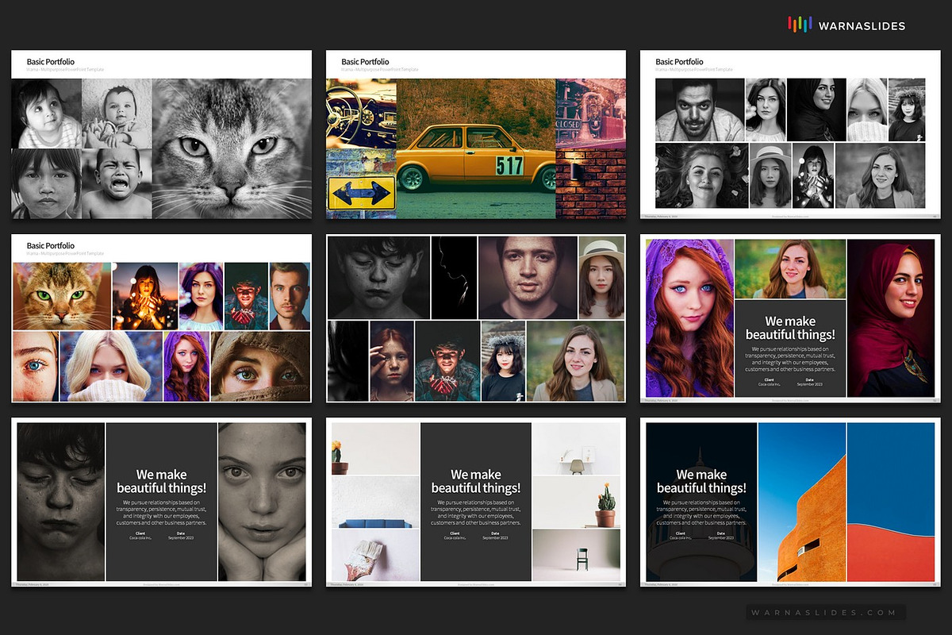Select the yellow double-arrow road sign photo
This screenshot has height=635, width=952.
(x=361, y=184)
